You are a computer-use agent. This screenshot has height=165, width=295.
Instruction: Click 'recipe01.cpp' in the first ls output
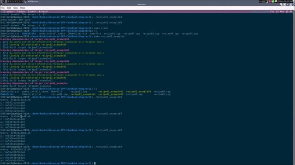coord(112,33)
